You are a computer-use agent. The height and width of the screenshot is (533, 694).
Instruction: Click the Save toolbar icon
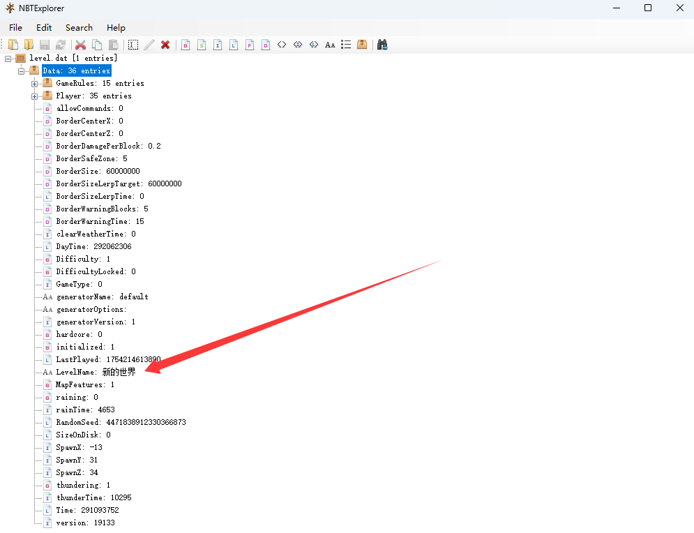[x=45, y=45]
